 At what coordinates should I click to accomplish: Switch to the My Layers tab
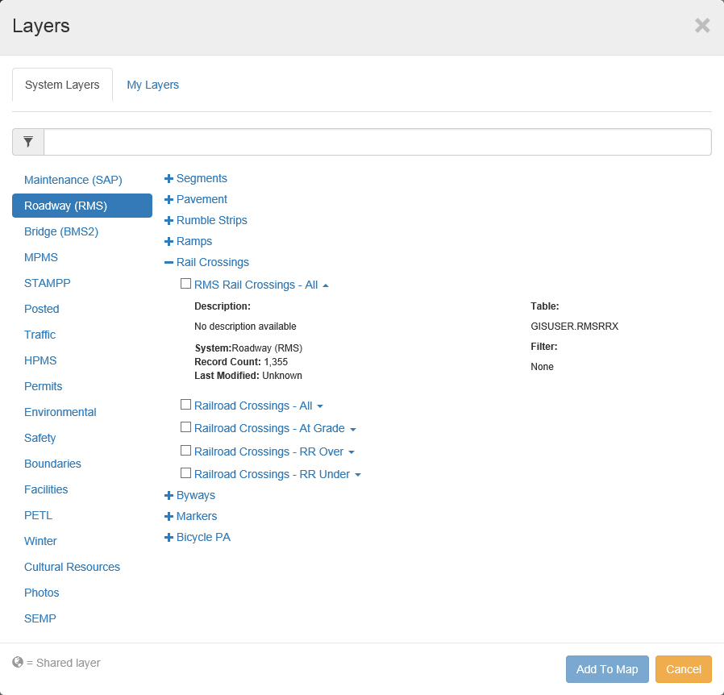(152, 85)
